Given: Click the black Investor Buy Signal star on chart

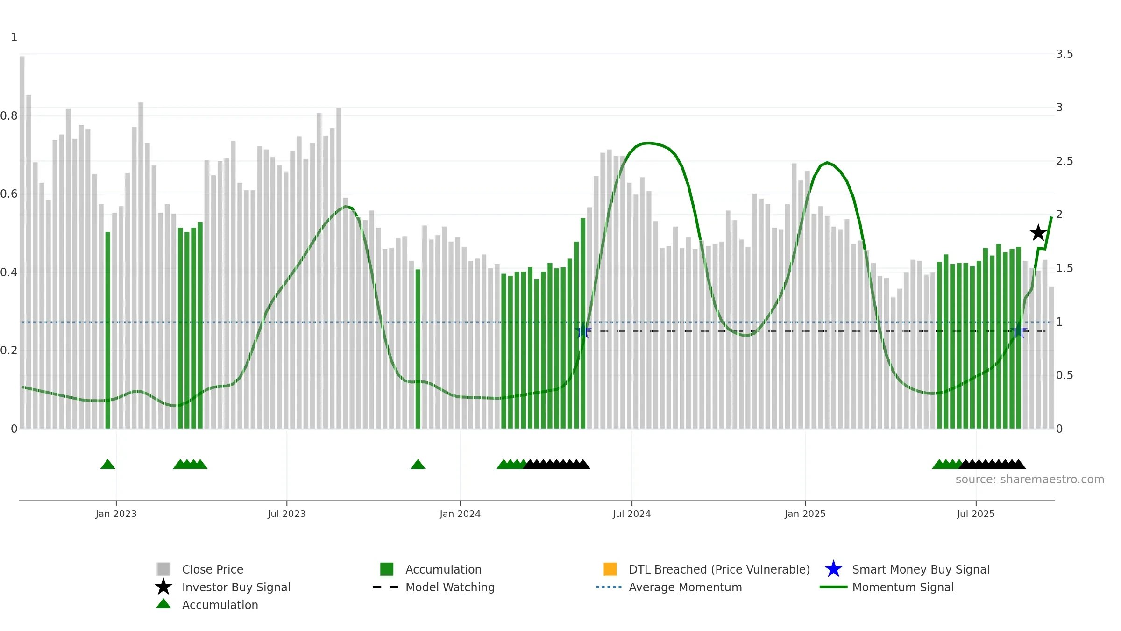Looking at the screenshot, I should [1038, 232].
